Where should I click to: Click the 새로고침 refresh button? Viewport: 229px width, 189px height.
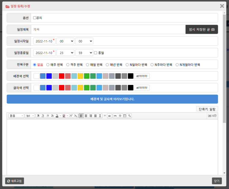[x=15, y=181]
